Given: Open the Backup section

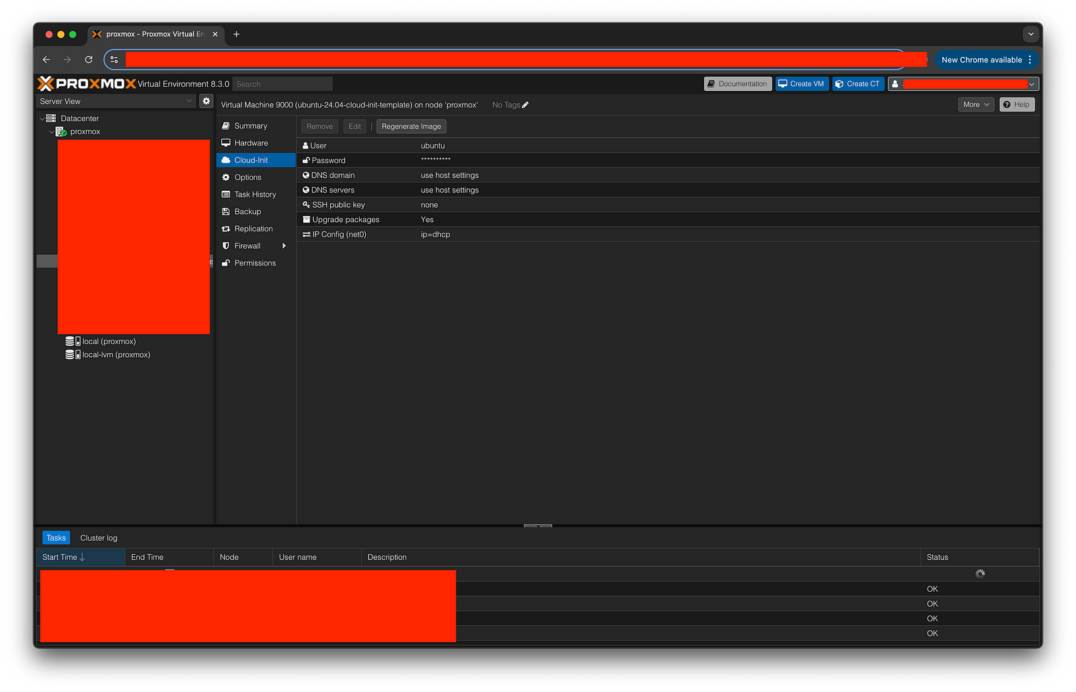Looking at the screenshot, I should (x=256, y=212).
